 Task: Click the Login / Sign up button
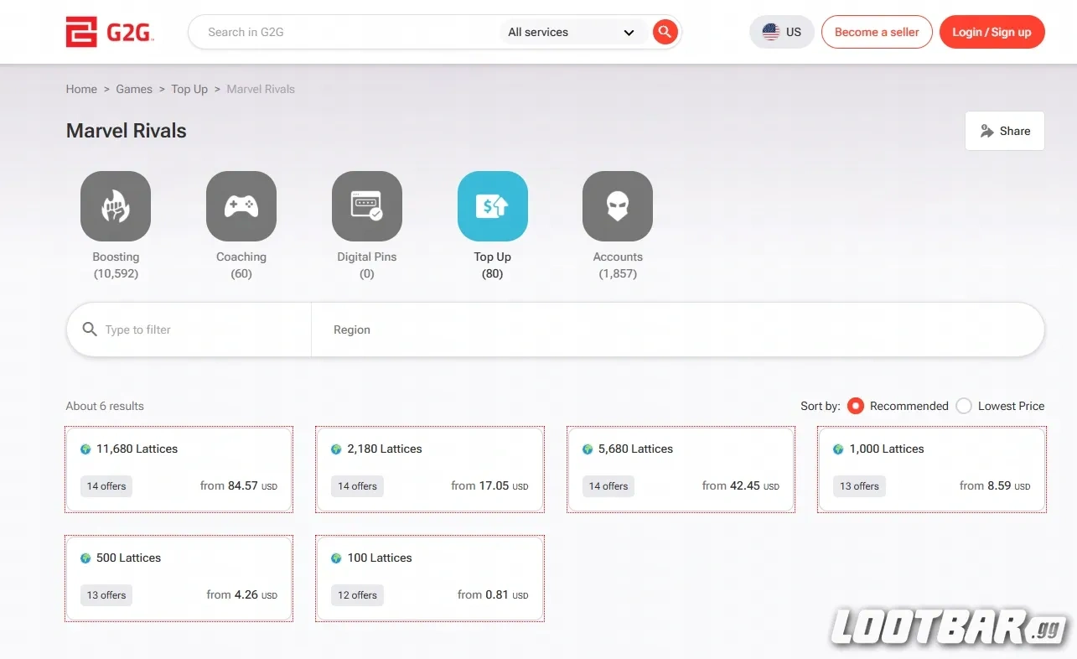click(992, 32)
